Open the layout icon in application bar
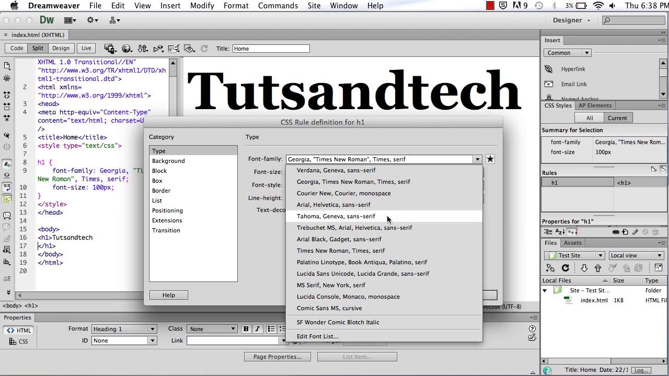Image resolution: width=669 pixels, height=376 pixels. (70, 20)
